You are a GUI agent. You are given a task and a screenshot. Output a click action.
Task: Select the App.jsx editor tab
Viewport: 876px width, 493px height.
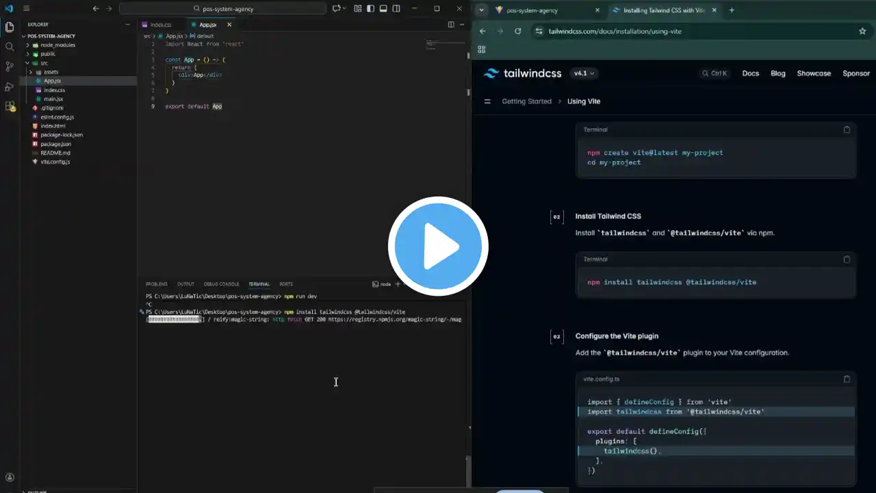coord(207,25)
